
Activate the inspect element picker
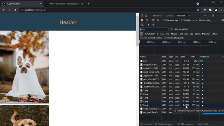pyautogui.click(x=142, y=15)
